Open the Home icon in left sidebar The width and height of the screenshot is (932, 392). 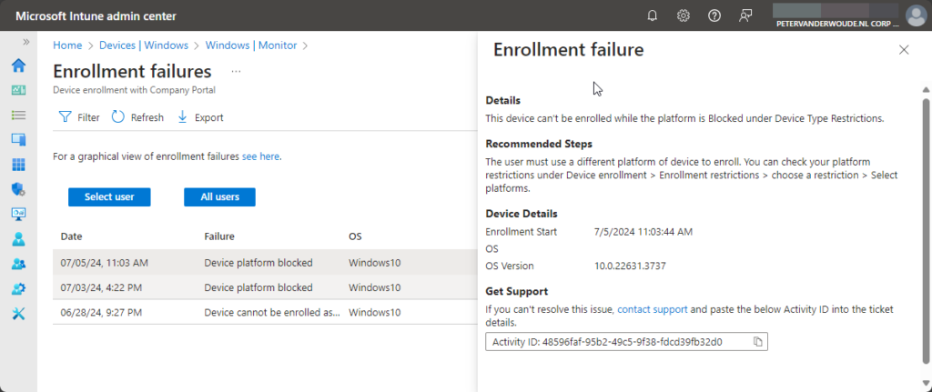[18, 65]
